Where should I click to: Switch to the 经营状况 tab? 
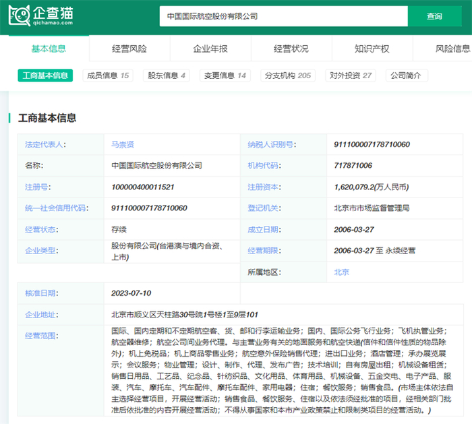(x=291, y=49)
